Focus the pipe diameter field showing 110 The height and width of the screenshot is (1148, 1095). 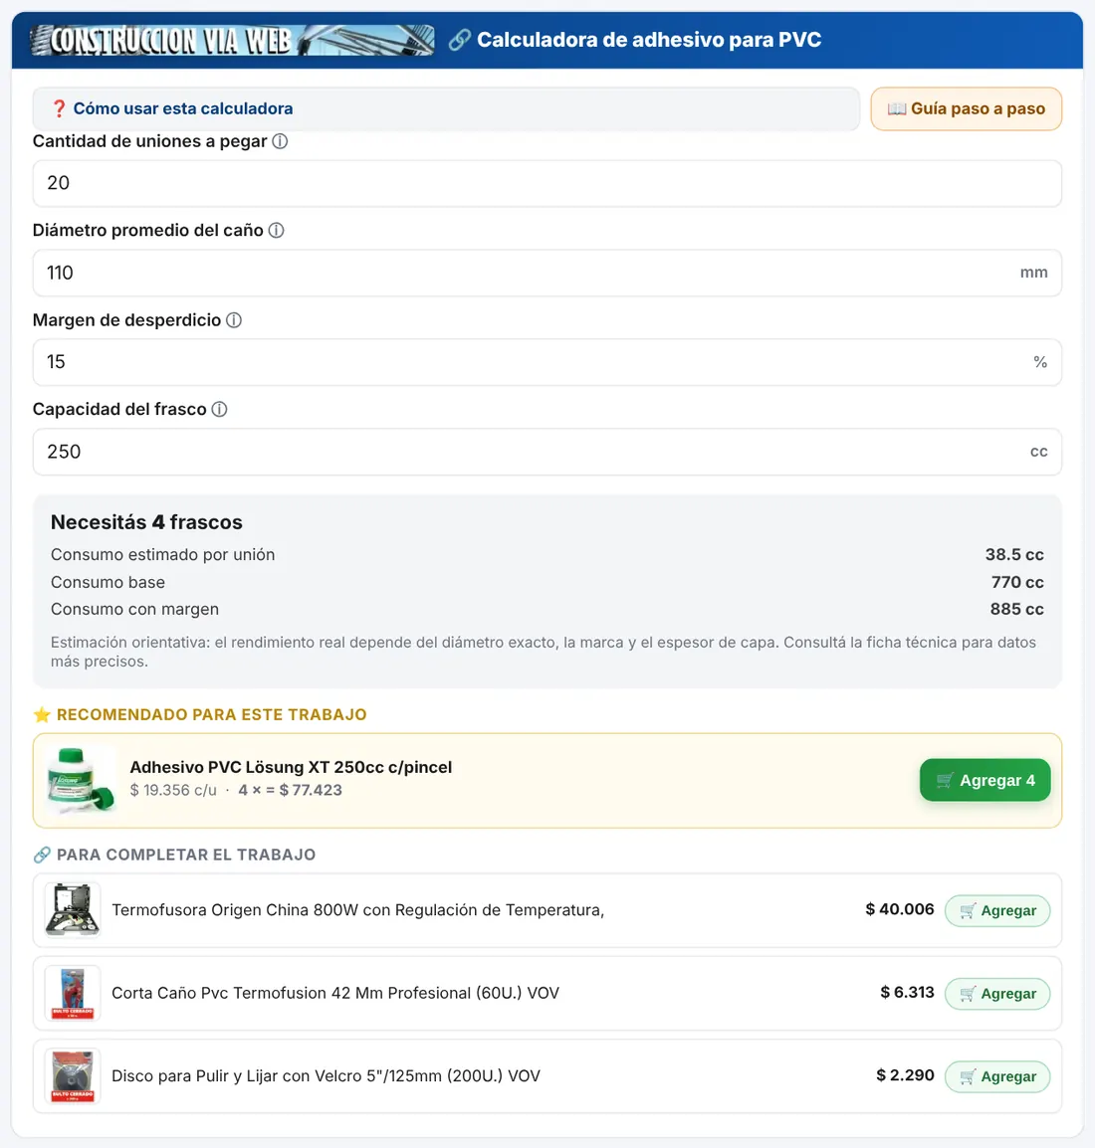coord(547,273)
